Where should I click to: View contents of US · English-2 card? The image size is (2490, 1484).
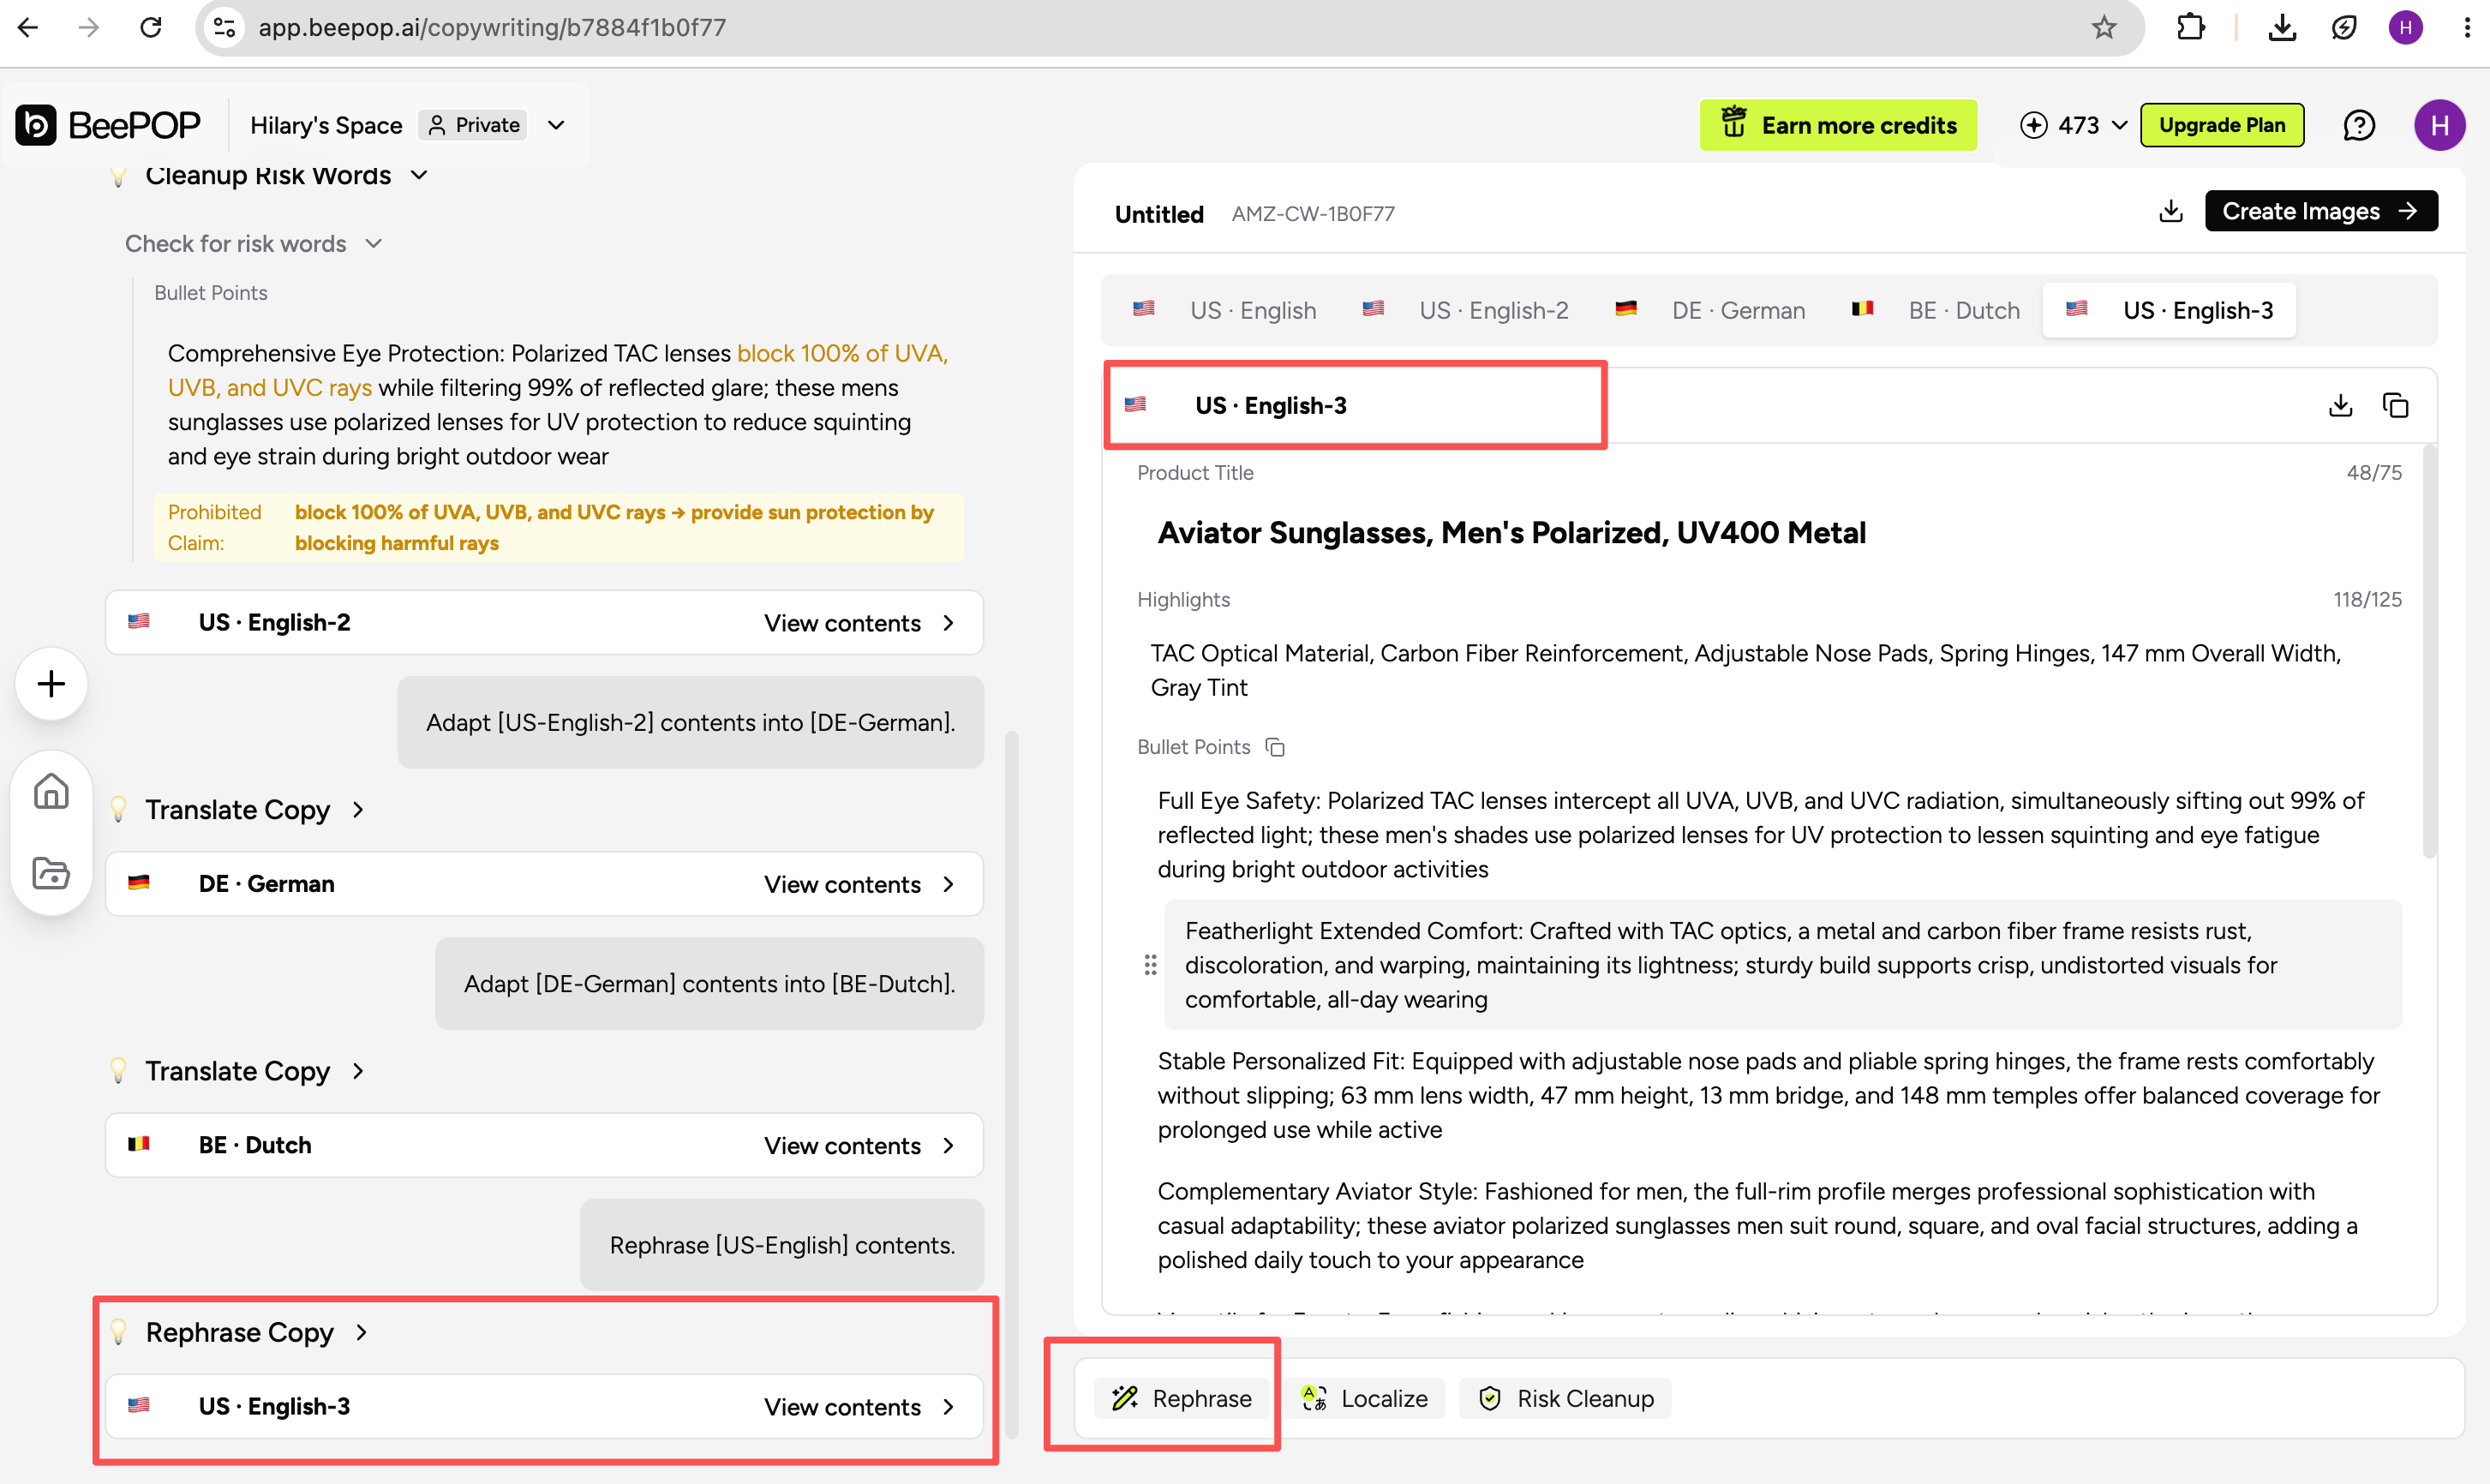coord(859,623)
